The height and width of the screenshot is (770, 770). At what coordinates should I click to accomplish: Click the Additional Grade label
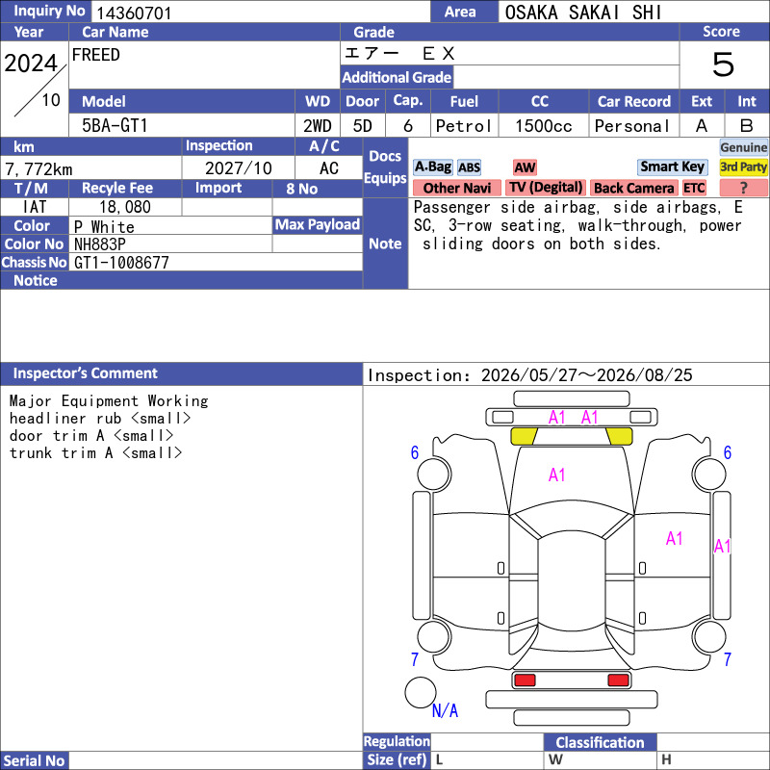click(397, 77)
